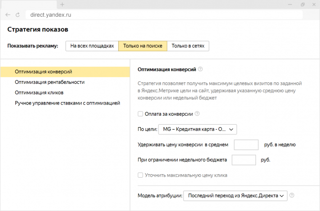Image resolution: width=320 pixels, height=211 pixels.
Task: Toggle Уточнить максимальную цену клика checkbox
Action: pos(141,175)
